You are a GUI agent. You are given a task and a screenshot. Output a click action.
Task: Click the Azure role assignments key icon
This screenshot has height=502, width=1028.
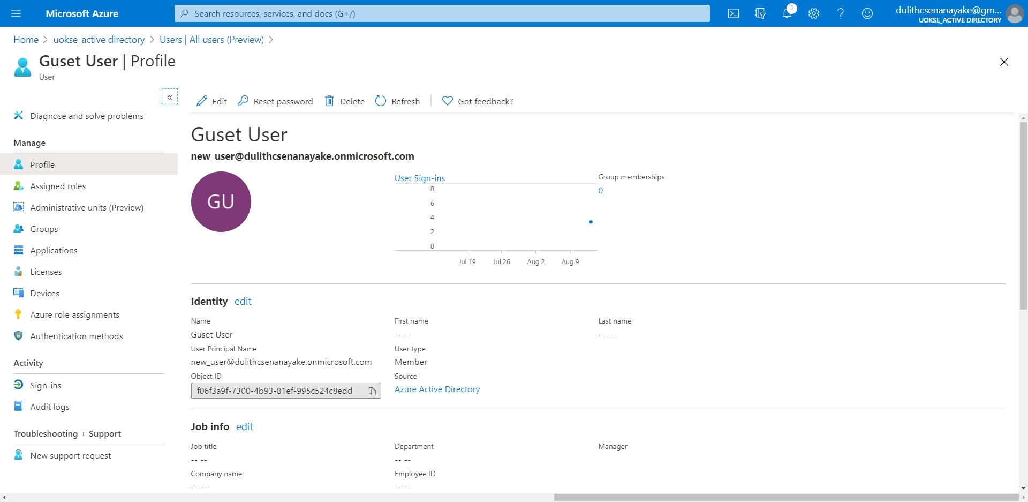18,314
